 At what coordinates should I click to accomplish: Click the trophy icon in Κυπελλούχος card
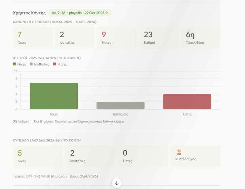(179, 152)
